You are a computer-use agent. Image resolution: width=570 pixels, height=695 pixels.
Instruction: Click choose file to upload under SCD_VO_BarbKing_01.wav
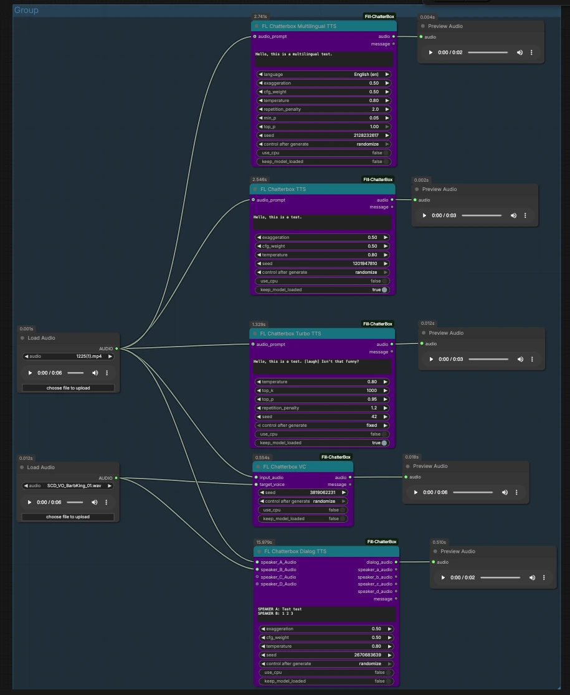click(x=67, y=517)
